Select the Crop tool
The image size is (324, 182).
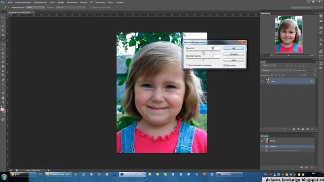3,35
